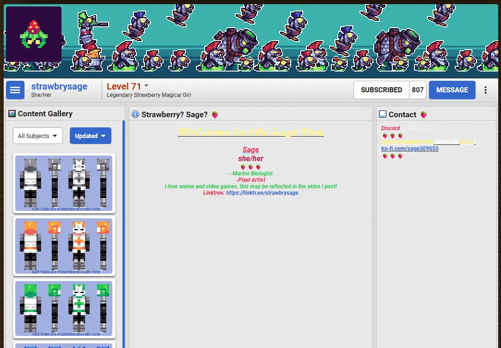Image resolution: width=501 pixels, height=348 pixels.
Task: Expand the Level 71 dropdown arrow
Action: (147, 85)
